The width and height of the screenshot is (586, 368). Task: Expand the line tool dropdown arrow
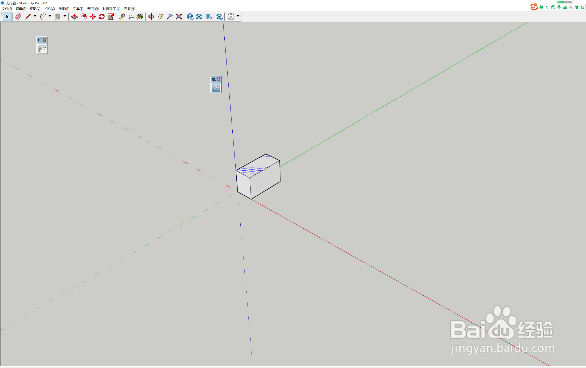click(35, 16)
